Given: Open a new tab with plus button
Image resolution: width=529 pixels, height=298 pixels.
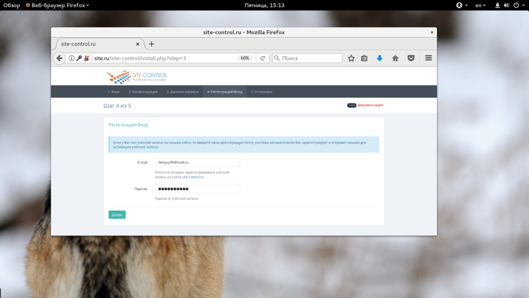Looking at the screenshot, I should (x=151, y=44).
